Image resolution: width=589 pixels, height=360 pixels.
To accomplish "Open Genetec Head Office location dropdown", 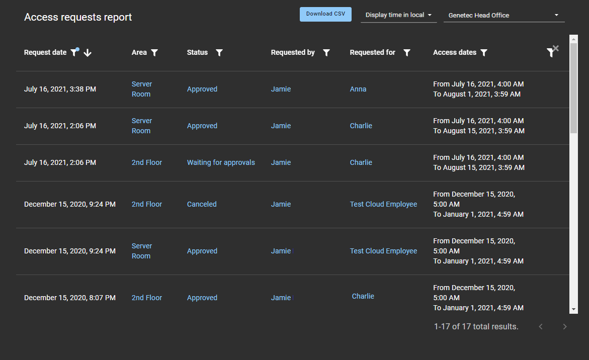I will [503, 15].
